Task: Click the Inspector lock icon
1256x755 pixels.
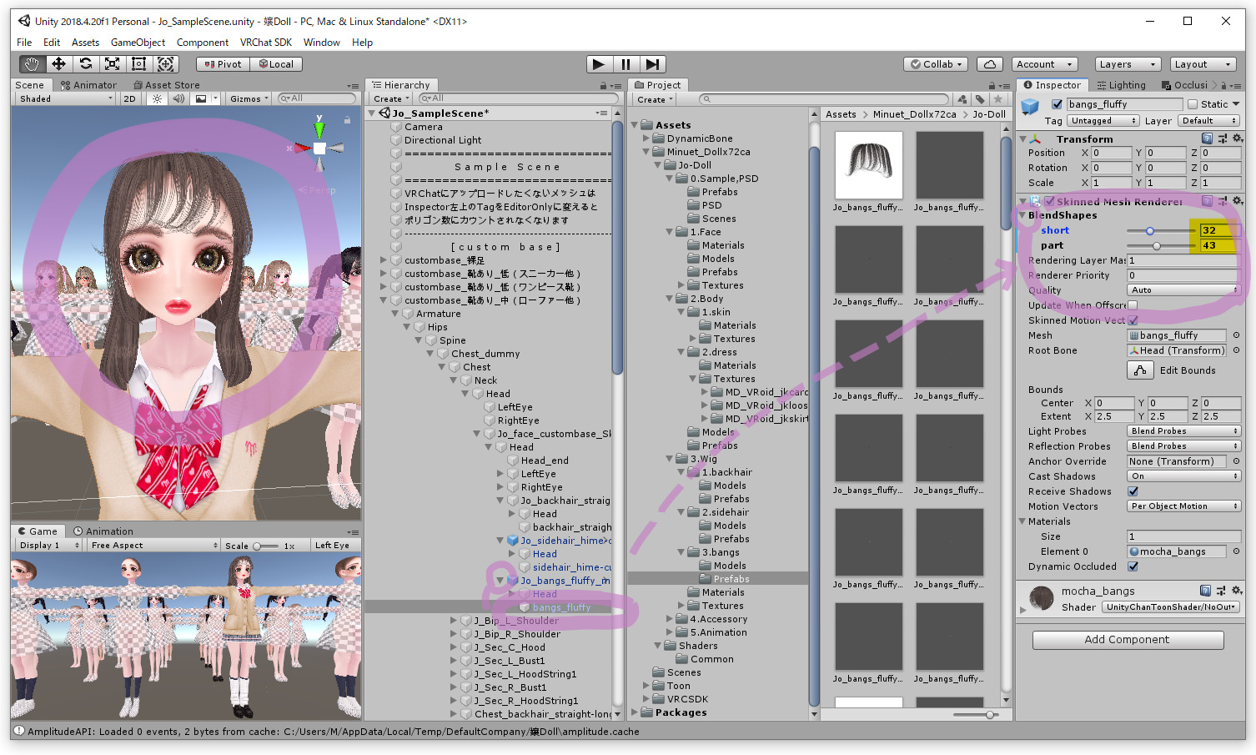Action: click(x=1224, y=85)
